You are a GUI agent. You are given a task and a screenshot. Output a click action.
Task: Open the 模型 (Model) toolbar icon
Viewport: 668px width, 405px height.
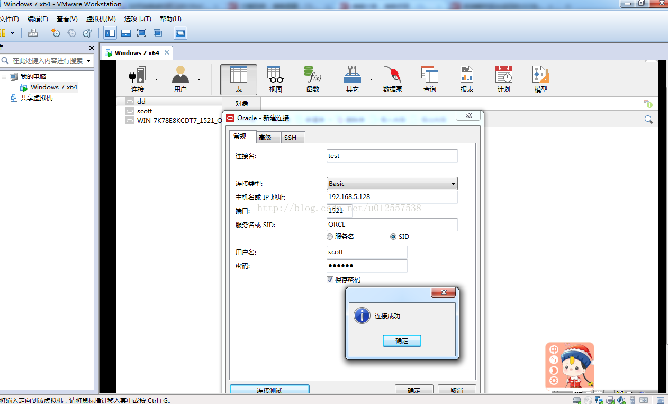(x=540, y=79)
